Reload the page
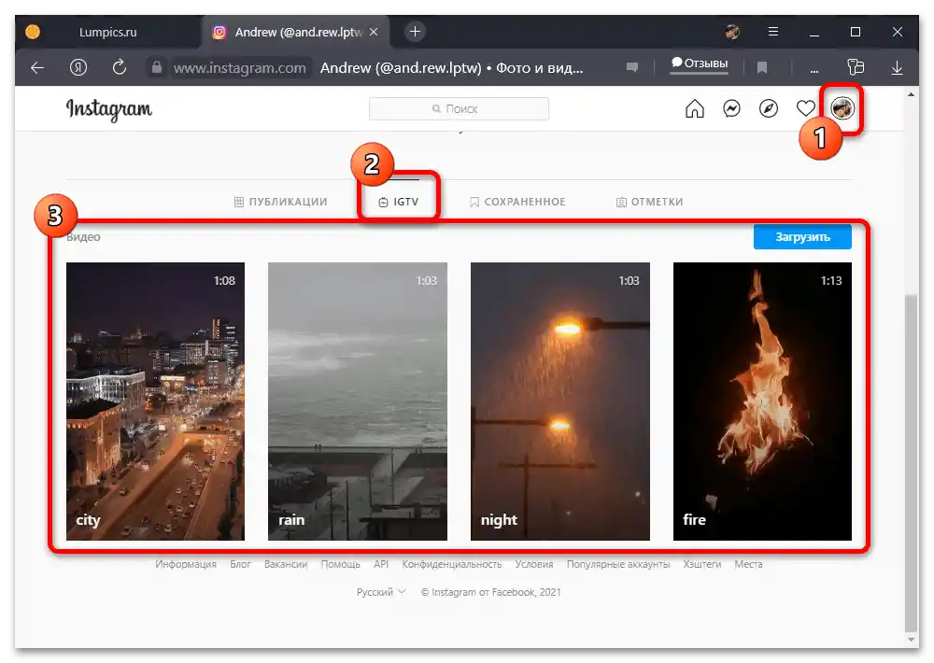 coord(120,67)
